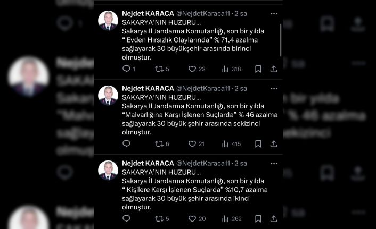Open more options on second tweet
This screenshot has width=376, height=229.
[x=273, y=88]
